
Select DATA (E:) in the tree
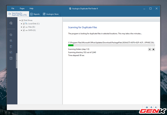point(32,30)
